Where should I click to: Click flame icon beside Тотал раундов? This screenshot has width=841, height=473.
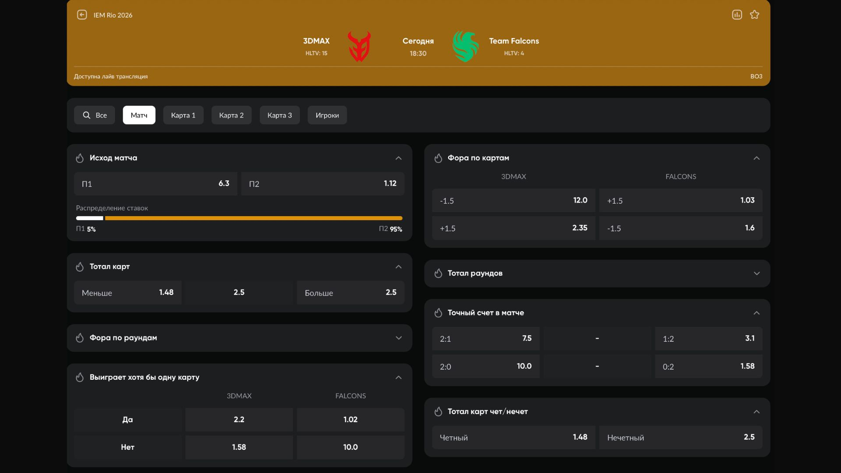438,273
